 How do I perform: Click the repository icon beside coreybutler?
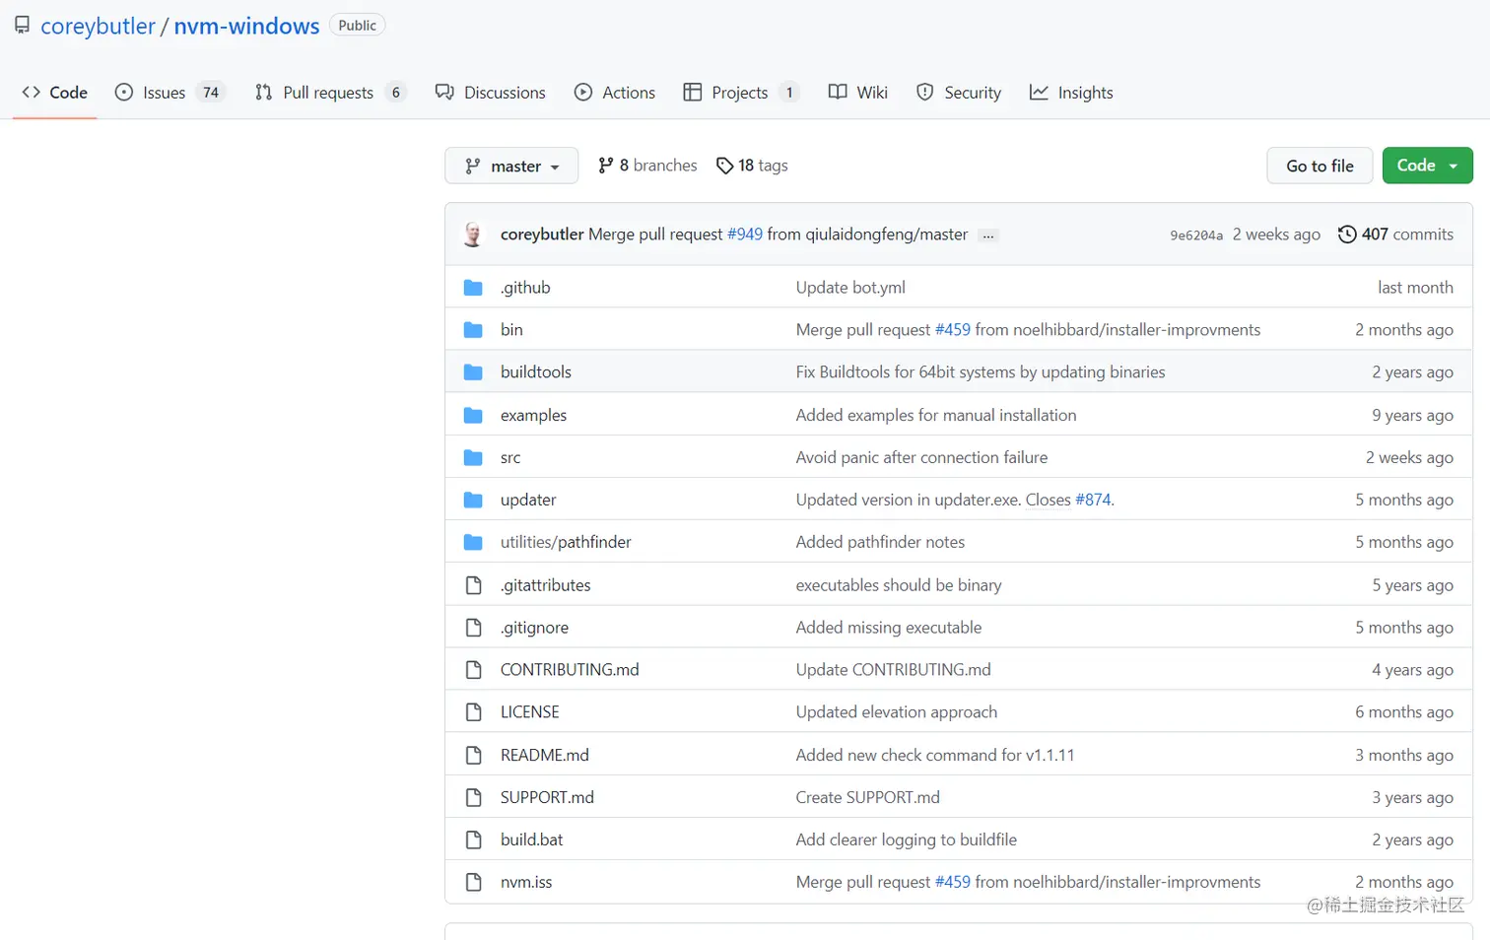pyautogui.click(x=22, y=25)
